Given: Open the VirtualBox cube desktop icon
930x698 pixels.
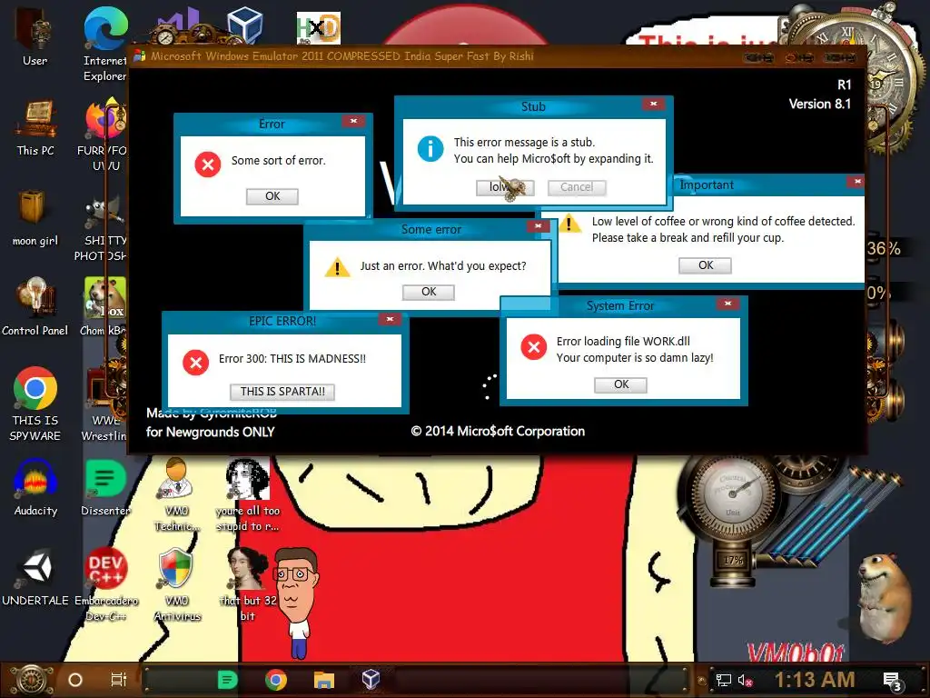Looking at the screenshot, I should point(245,25).
